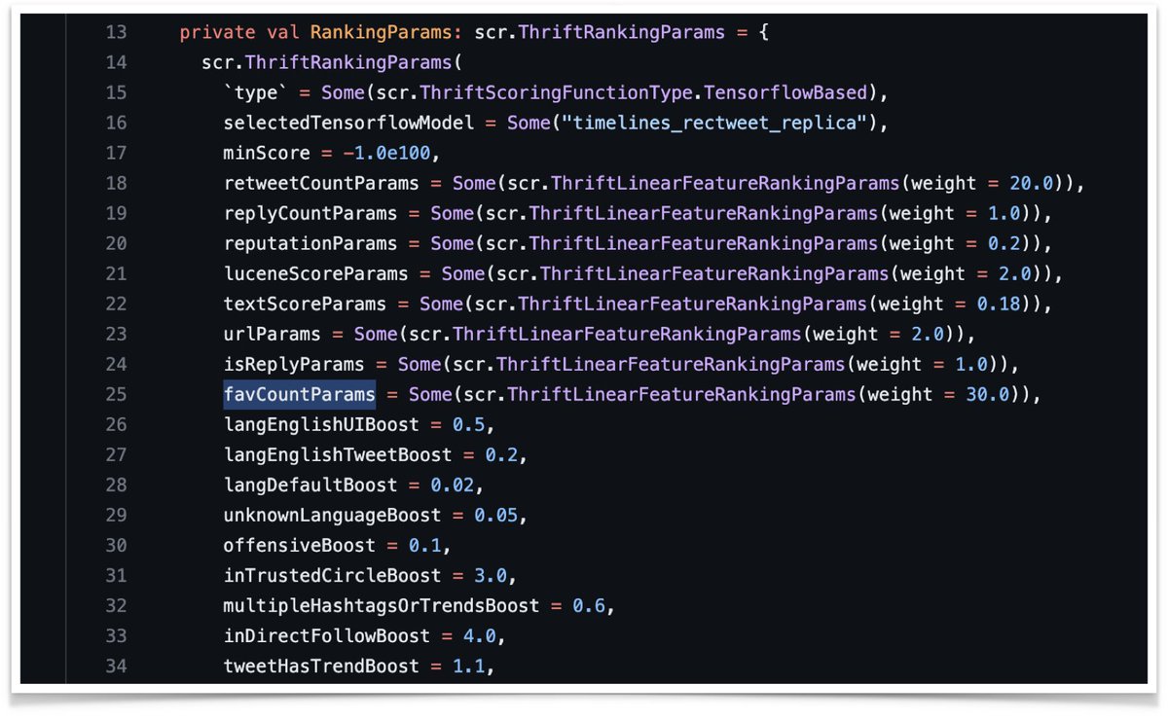The height and width of the screenshot is (720, 1168).
Task: Click langEnglishUIBoost on line 26
Action: [x=321, y=424]
